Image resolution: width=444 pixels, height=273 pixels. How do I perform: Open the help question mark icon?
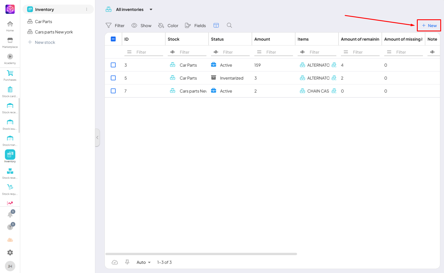point(10,227)
